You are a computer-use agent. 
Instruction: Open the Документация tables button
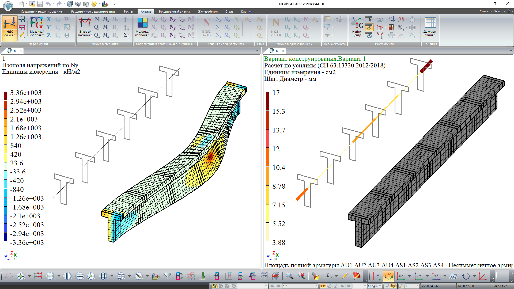[430, 27]
